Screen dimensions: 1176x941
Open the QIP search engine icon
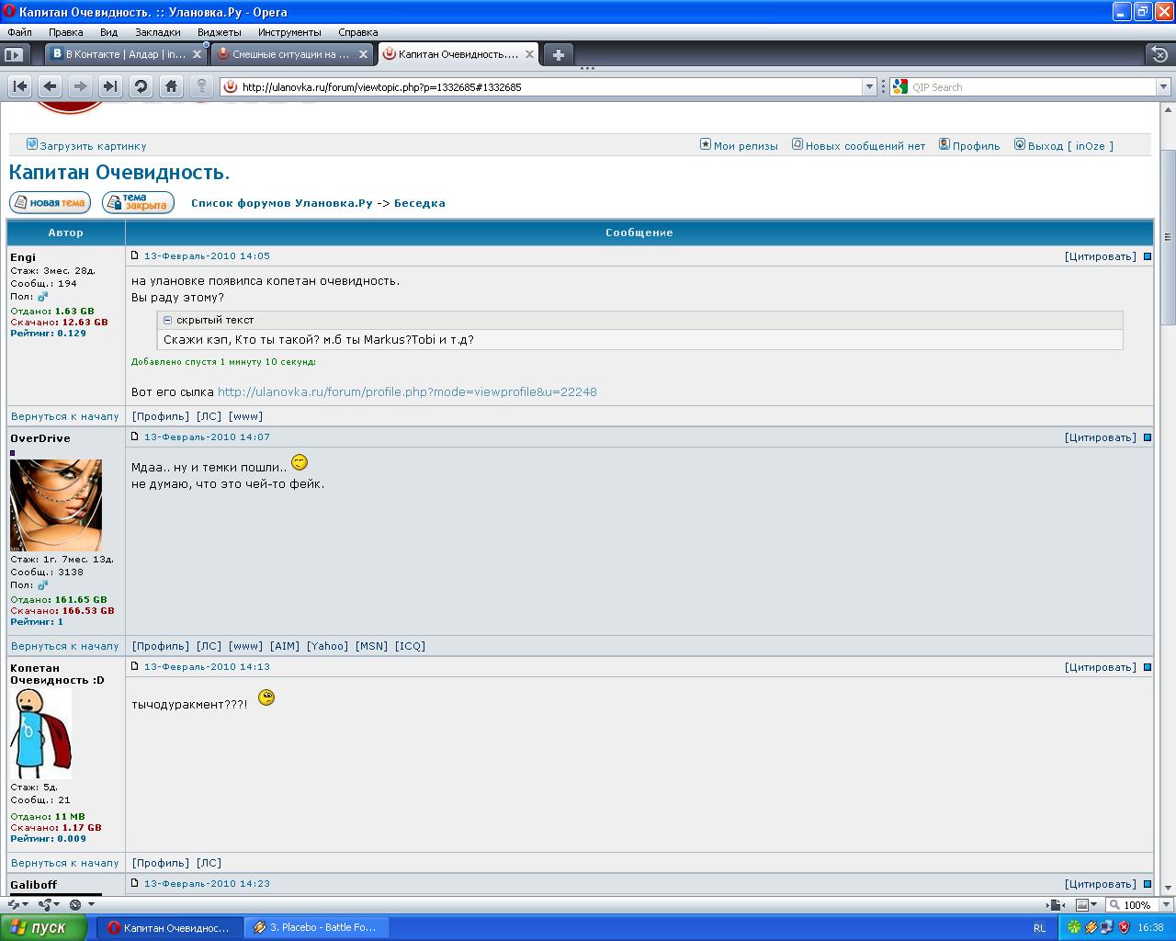pos(899,87)
